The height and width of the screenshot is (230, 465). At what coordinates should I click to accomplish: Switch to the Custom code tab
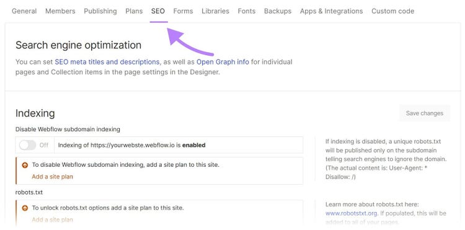point(392,11)
